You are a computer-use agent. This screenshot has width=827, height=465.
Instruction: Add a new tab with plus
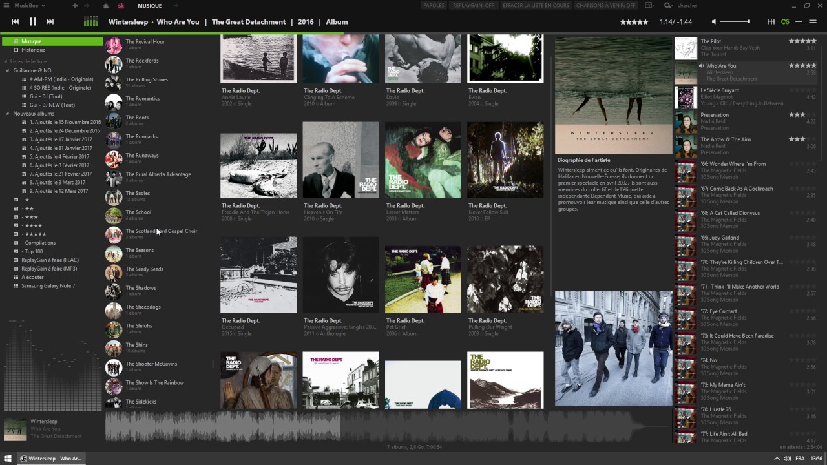(176, 6)
